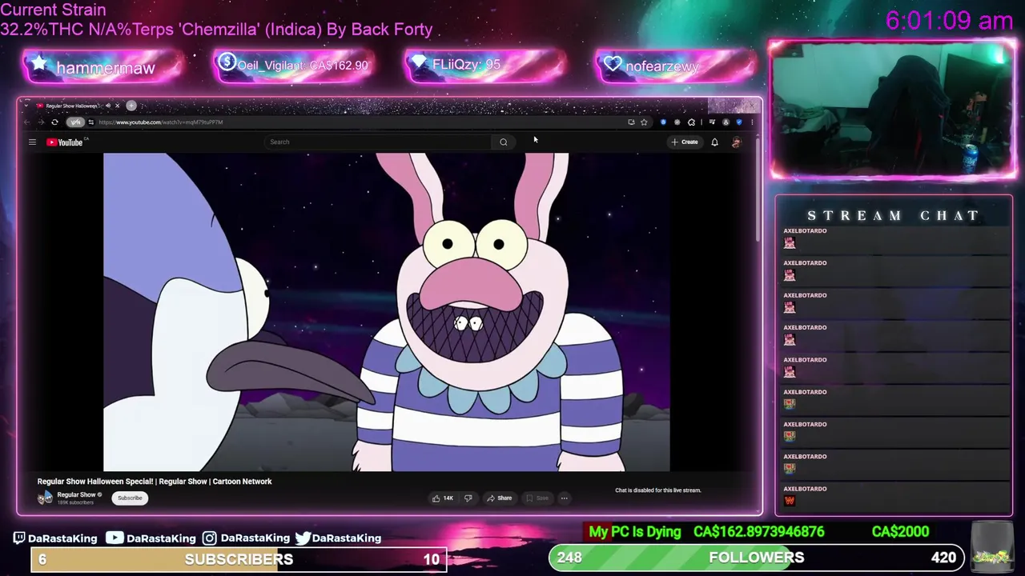
Task: Click the greyed-out Save button
Action: point(537,498)
